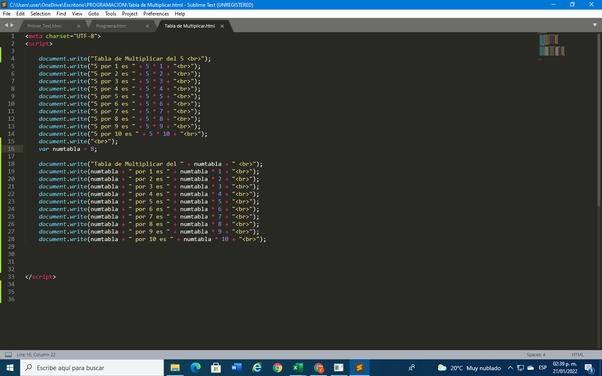
Task: Go to previous tab with left arrow
Action: [6, 25]
